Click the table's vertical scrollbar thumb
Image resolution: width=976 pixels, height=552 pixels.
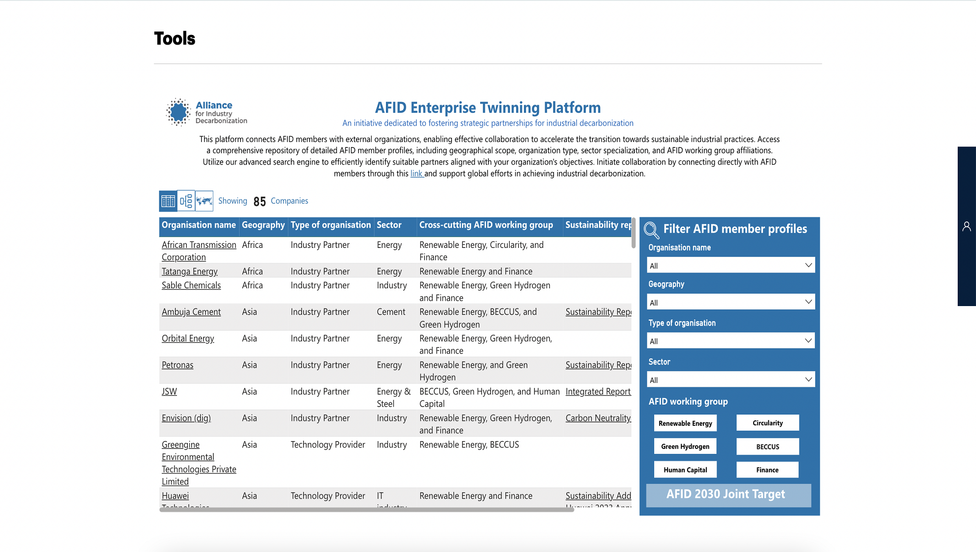(x=633, y=233)
